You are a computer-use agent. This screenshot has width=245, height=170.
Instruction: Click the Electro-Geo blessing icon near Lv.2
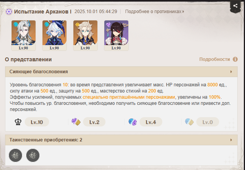point(76,122)
